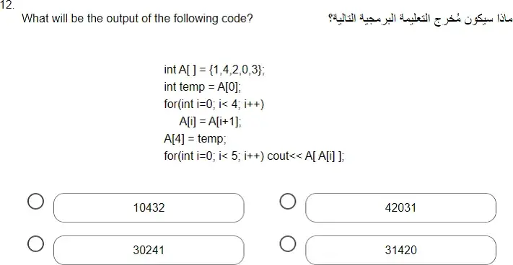
Task: Click the first for loop header with i< 4
Action: [x=214, y=104]
